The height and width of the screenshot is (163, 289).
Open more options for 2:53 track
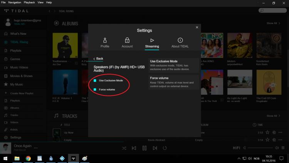[x=281, y=132]
